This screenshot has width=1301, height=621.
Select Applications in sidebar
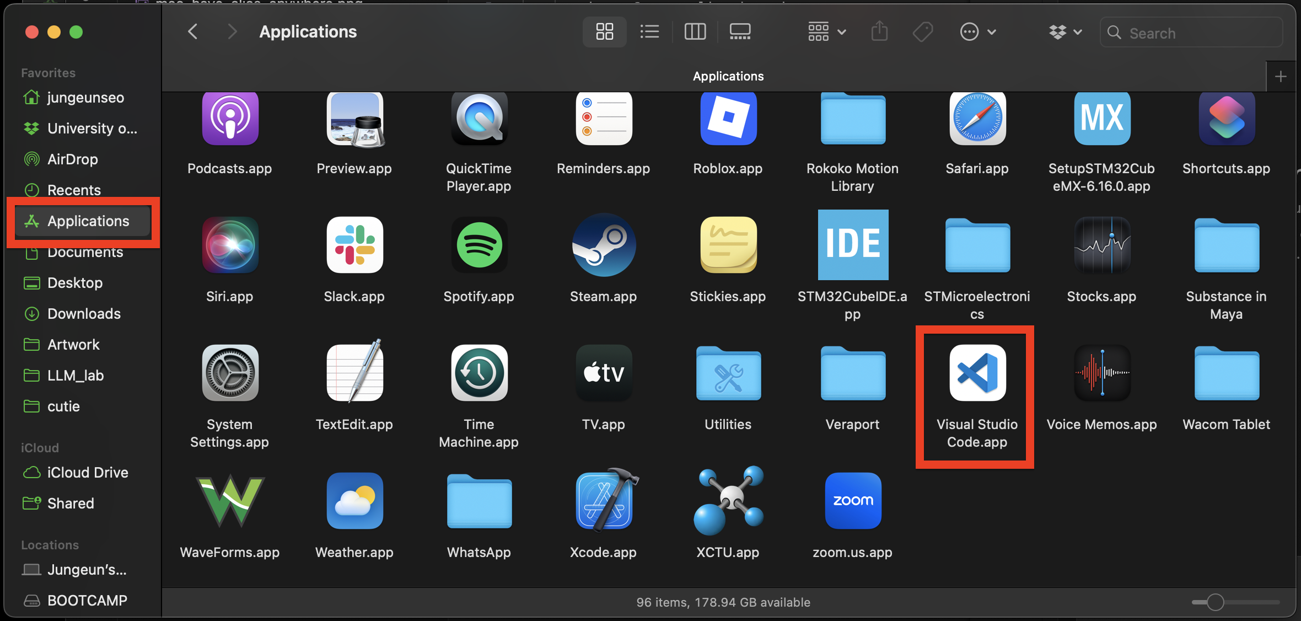click(83, 221)
